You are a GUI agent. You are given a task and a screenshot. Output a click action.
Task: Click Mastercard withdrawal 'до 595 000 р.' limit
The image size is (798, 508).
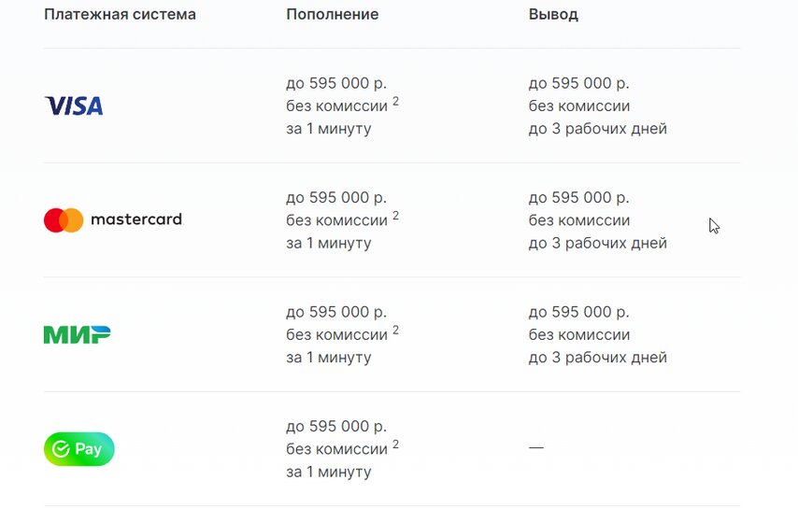coord(578,198)
